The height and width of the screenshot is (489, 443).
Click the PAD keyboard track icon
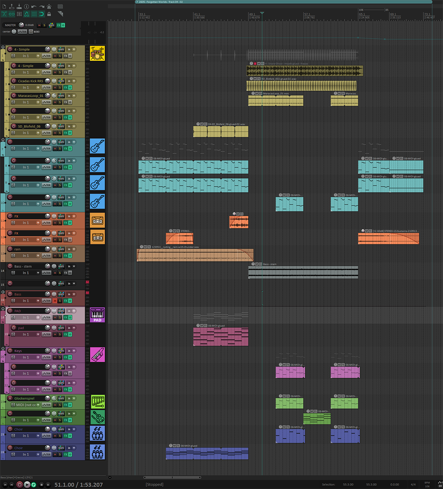point(97,315)
